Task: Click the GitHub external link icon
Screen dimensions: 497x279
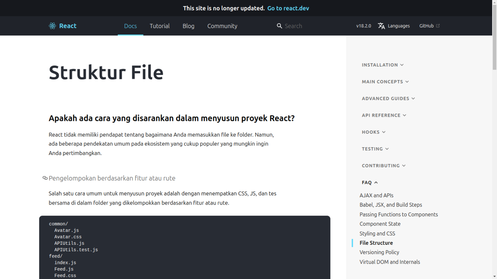Action: (438, 26)
